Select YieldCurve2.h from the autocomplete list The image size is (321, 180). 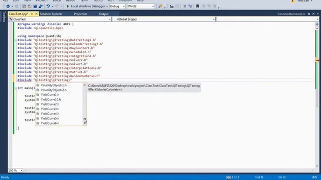(x=50, y=104)
